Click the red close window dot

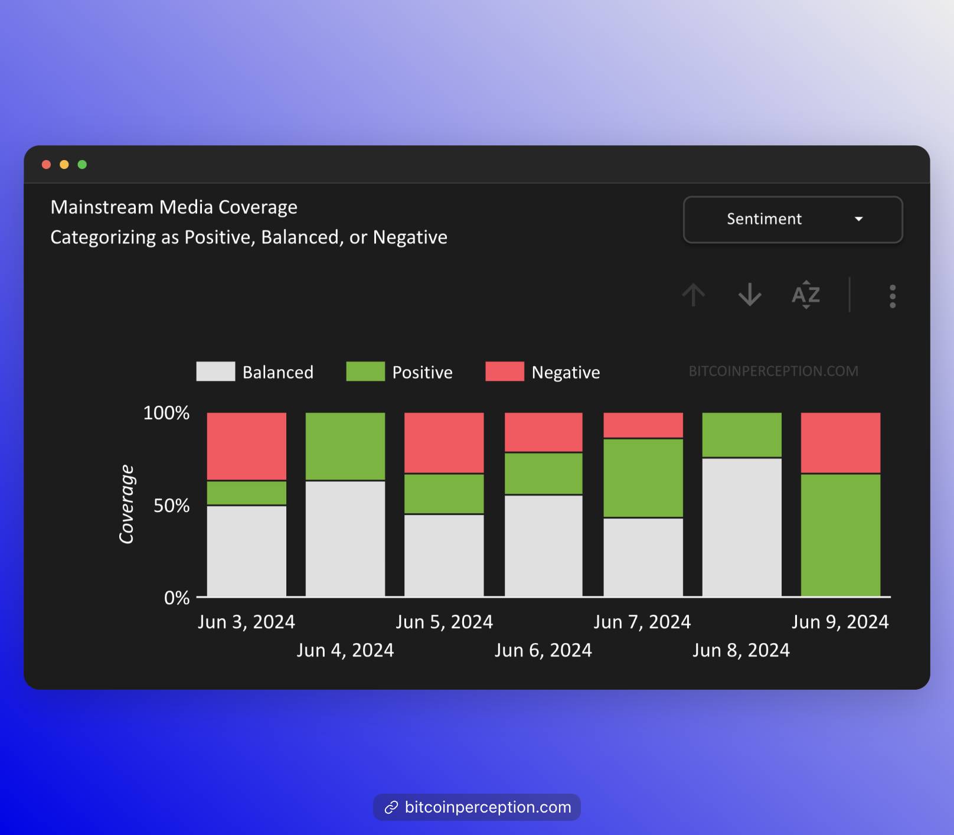(x=46, y=165)
